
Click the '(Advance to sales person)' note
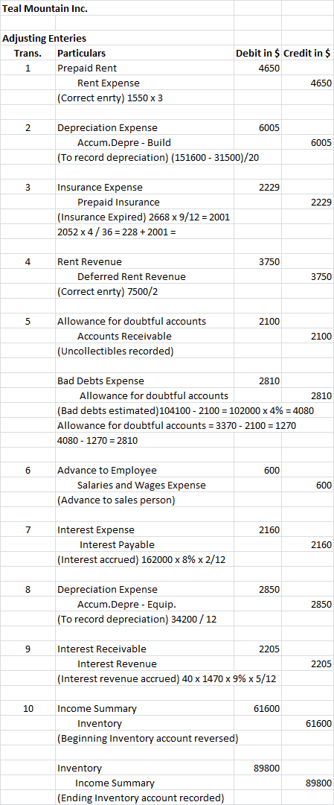click(116, 500)
